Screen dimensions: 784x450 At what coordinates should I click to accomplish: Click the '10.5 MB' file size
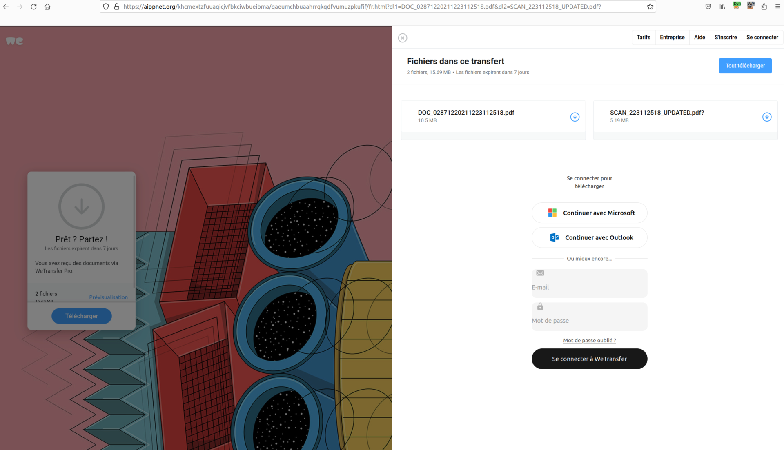[427, 120]
